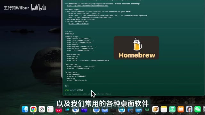The height and width of the screenshot is (115, 205).
Task: Click the 'brew config' line
Action: click(72, 57)
